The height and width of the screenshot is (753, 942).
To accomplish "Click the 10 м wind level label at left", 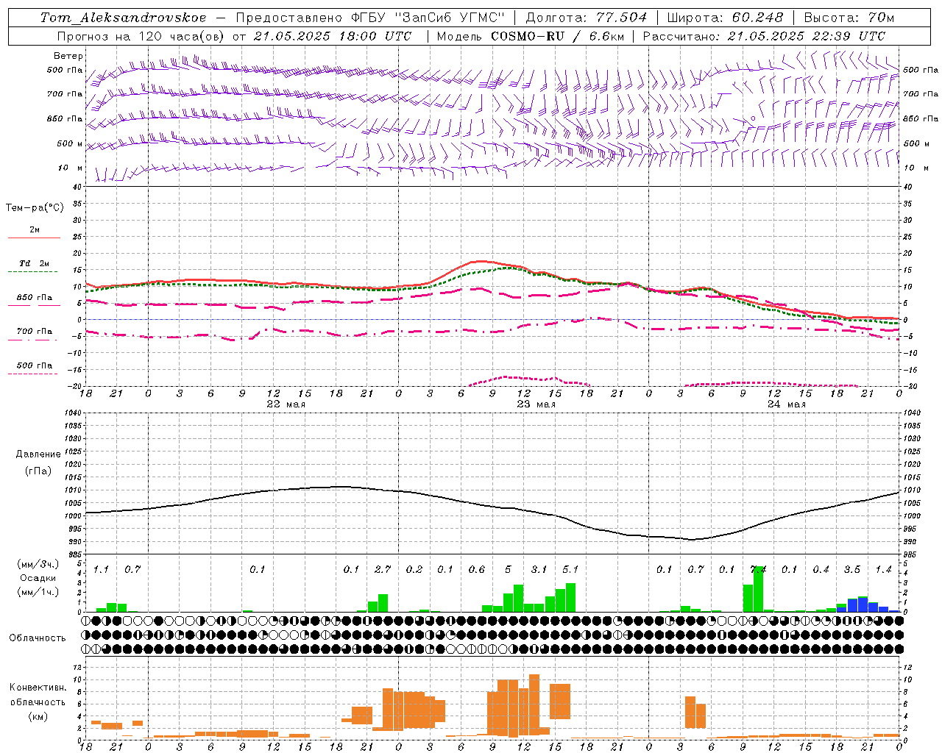I will pos(71,168).
